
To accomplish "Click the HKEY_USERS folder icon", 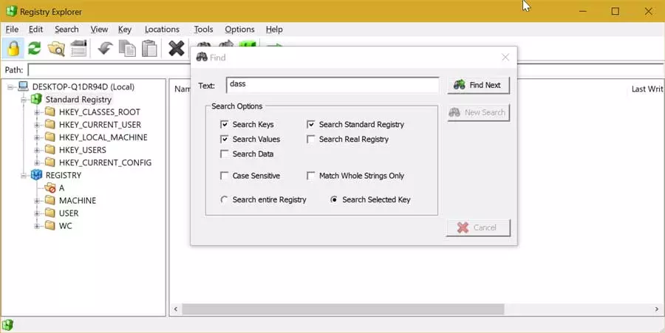I will pos(50,150).
